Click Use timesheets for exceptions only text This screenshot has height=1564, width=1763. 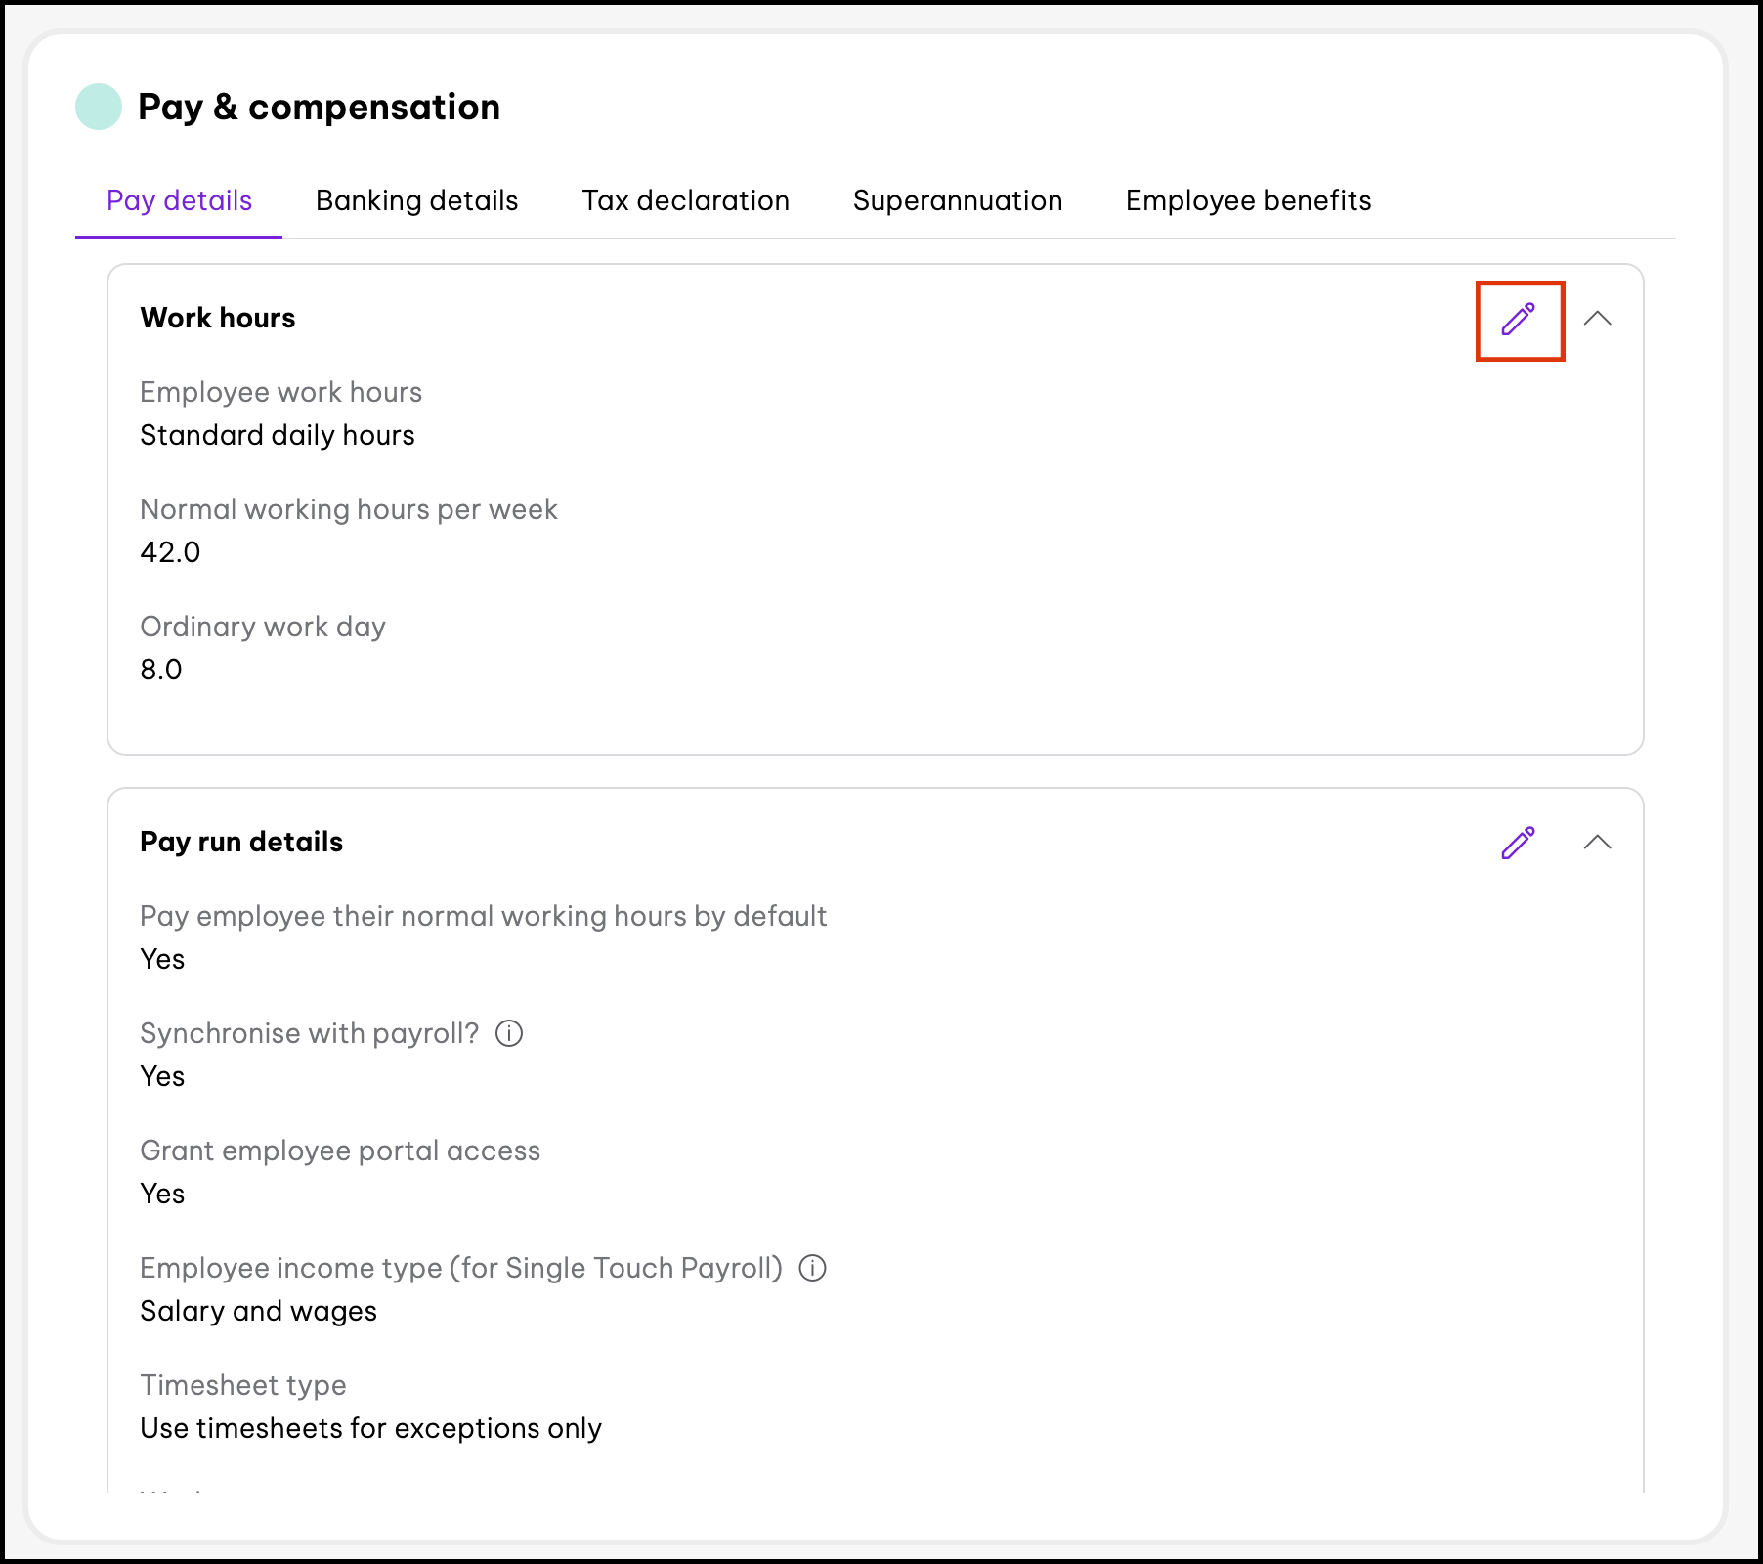370,1428
